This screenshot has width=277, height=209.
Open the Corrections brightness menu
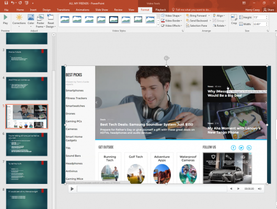(x=19, y=21)
